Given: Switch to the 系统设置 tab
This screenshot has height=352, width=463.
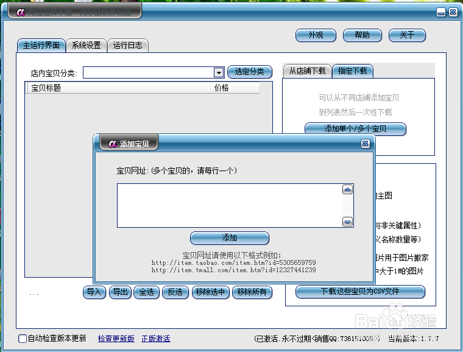Looking at the screenshot, I should tap(87, 46).
